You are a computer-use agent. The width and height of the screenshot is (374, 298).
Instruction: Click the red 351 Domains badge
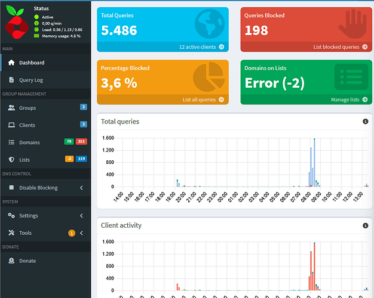[x=81, y=142]
